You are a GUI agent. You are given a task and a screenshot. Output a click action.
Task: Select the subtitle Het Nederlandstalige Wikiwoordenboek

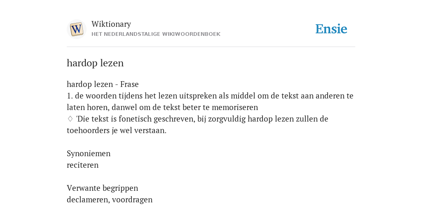(x=156, y=34)
